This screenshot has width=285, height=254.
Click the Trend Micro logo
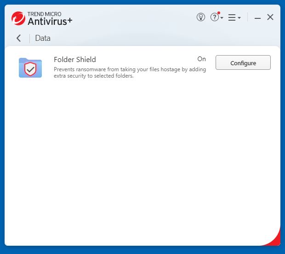click(x=18, y=18)
